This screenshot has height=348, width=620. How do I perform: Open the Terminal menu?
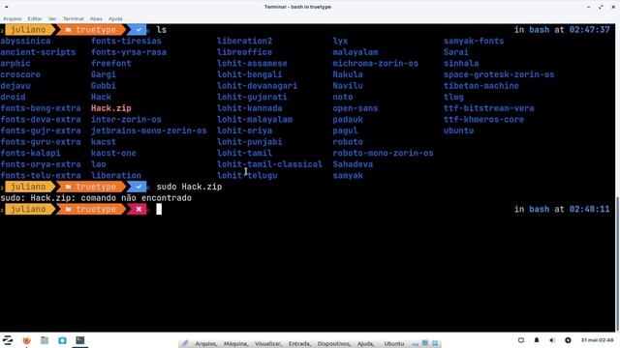click(x=74, y=18)
